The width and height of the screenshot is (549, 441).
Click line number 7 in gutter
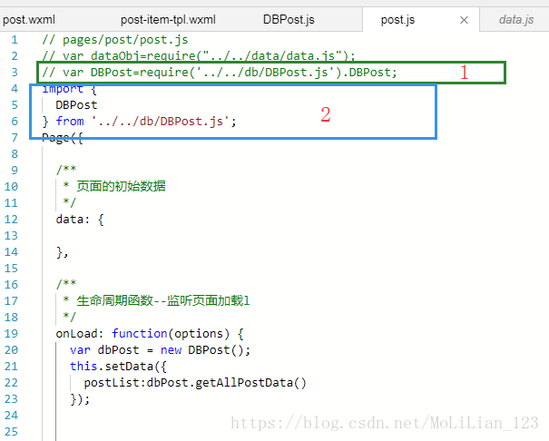(15, 138)
